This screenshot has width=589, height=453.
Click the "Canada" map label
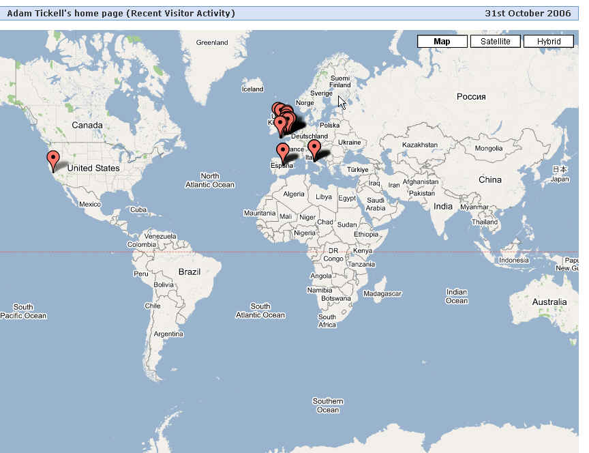[87, 125]
